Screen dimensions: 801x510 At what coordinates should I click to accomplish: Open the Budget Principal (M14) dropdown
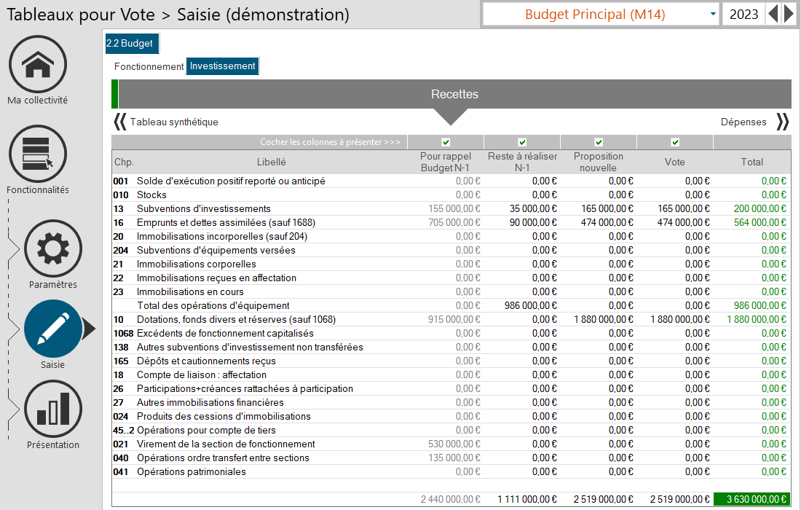(x=601, y=14)
